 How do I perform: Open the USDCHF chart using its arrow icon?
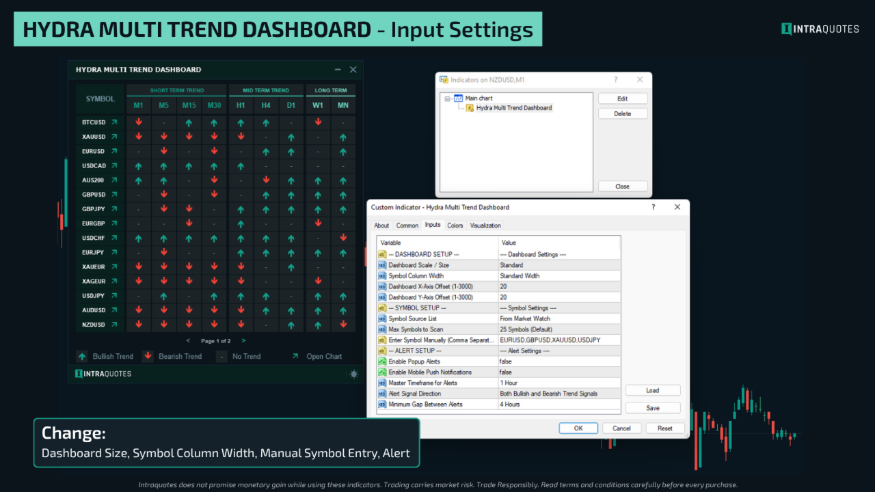point(114,238)
